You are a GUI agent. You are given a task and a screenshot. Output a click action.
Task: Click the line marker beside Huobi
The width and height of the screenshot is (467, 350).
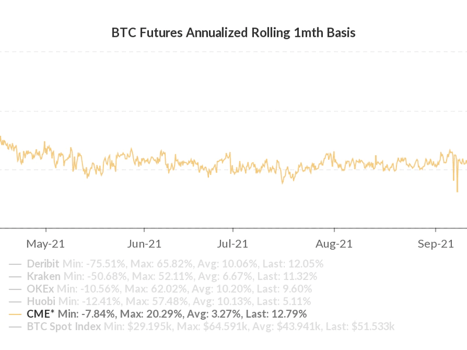coord(16,302)
